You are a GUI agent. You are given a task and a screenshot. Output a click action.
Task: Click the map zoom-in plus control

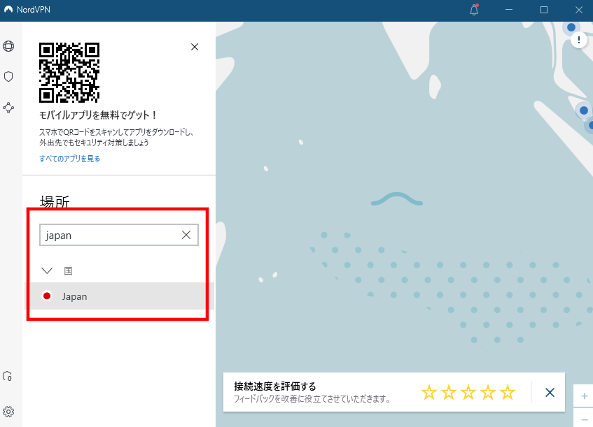583,396
